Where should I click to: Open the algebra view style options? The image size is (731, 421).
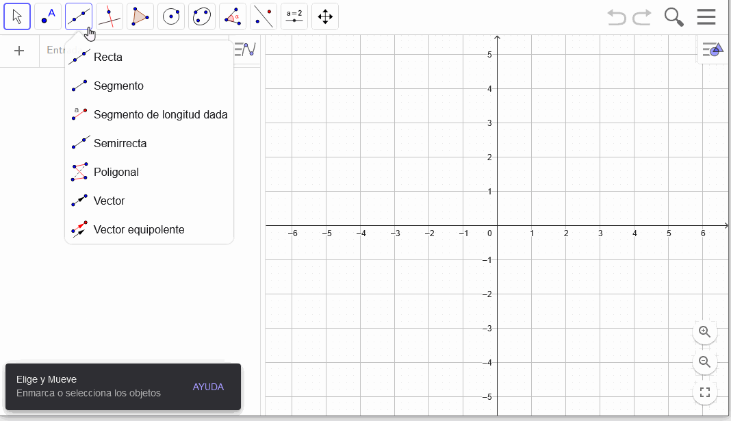(245, 49)
